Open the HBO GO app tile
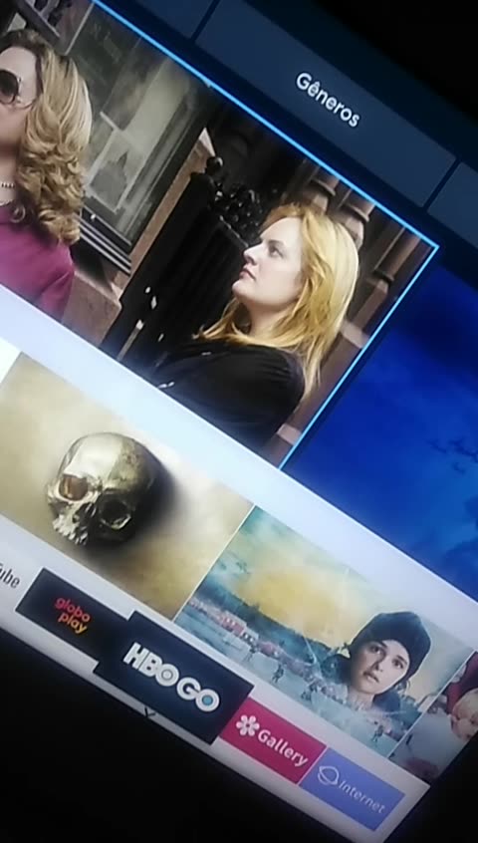Screen dimensions: 478x843 coord(173,678)
